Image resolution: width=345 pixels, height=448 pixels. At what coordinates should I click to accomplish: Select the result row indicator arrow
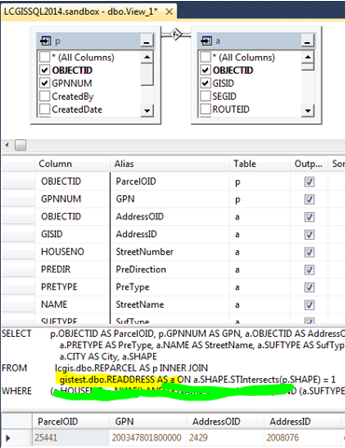point(8,438)
